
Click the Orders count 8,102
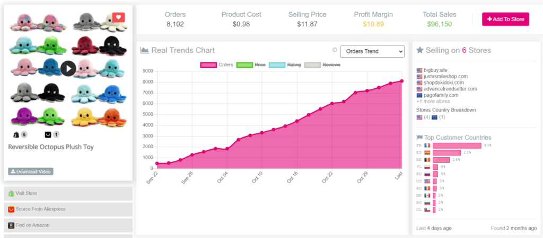175,24
